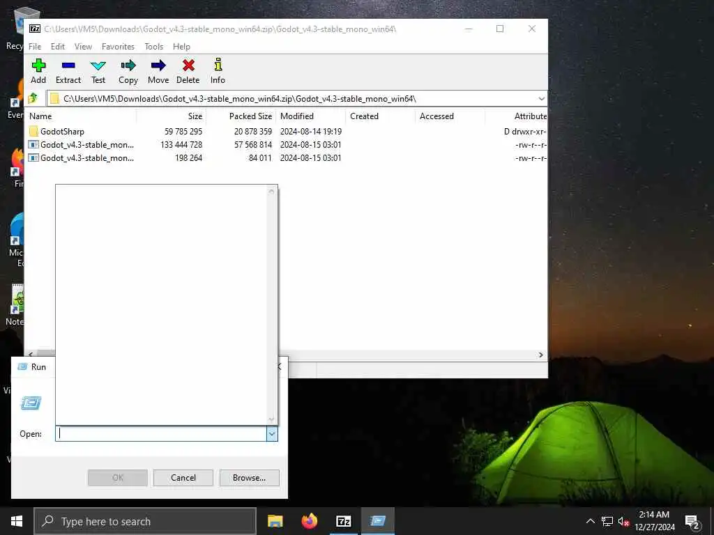Image resolution: width=714 pixels, height=535 pixels.
Task: Click the Extract toolbar icon
Action: click(x=68, y=65)
